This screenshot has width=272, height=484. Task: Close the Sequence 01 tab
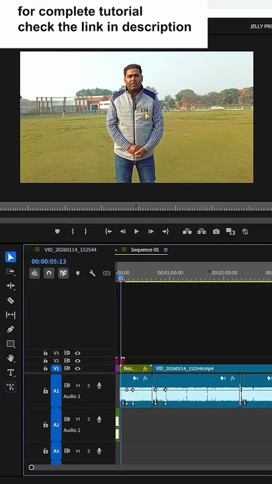coord(116,250)
